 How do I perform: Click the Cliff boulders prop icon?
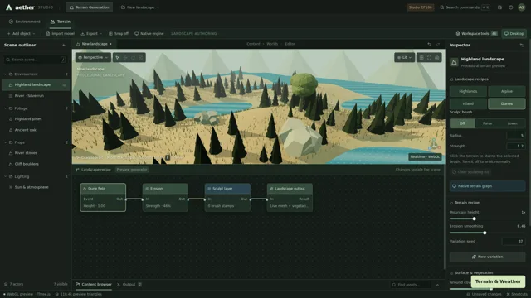pos(11,164)
